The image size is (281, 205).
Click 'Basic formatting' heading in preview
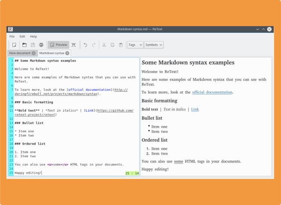(x=159, y=101)
